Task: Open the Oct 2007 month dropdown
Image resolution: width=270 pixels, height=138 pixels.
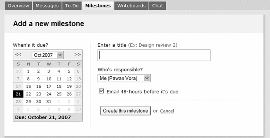Action: pyautogui.click(x=48, y=55)
